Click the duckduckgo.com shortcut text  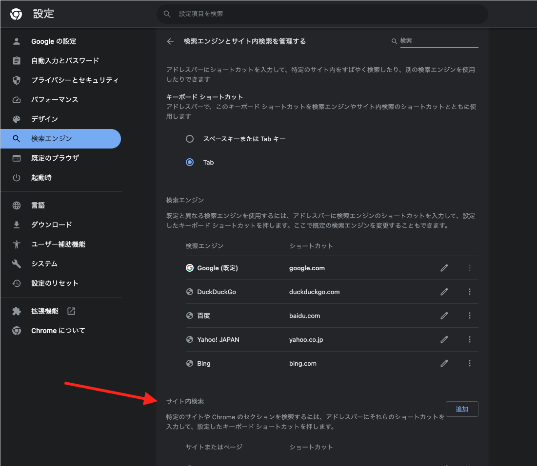click(315, 292)
